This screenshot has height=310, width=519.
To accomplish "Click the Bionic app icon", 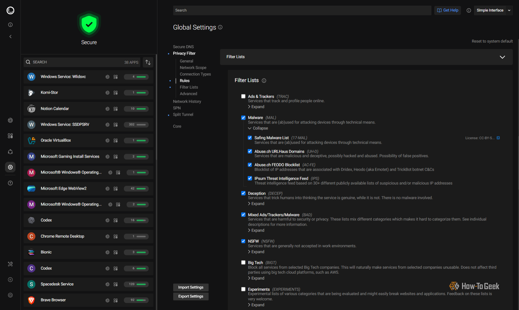I will tap(31, 252).
